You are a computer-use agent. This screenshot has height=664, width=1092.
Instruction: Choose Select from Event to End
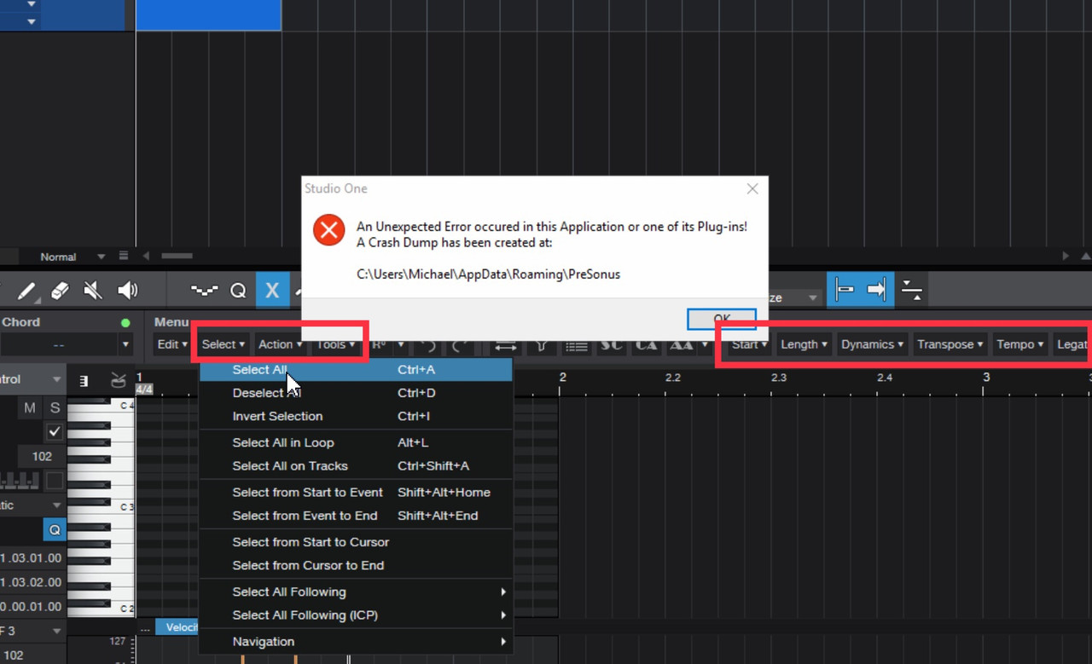point(356,515)
